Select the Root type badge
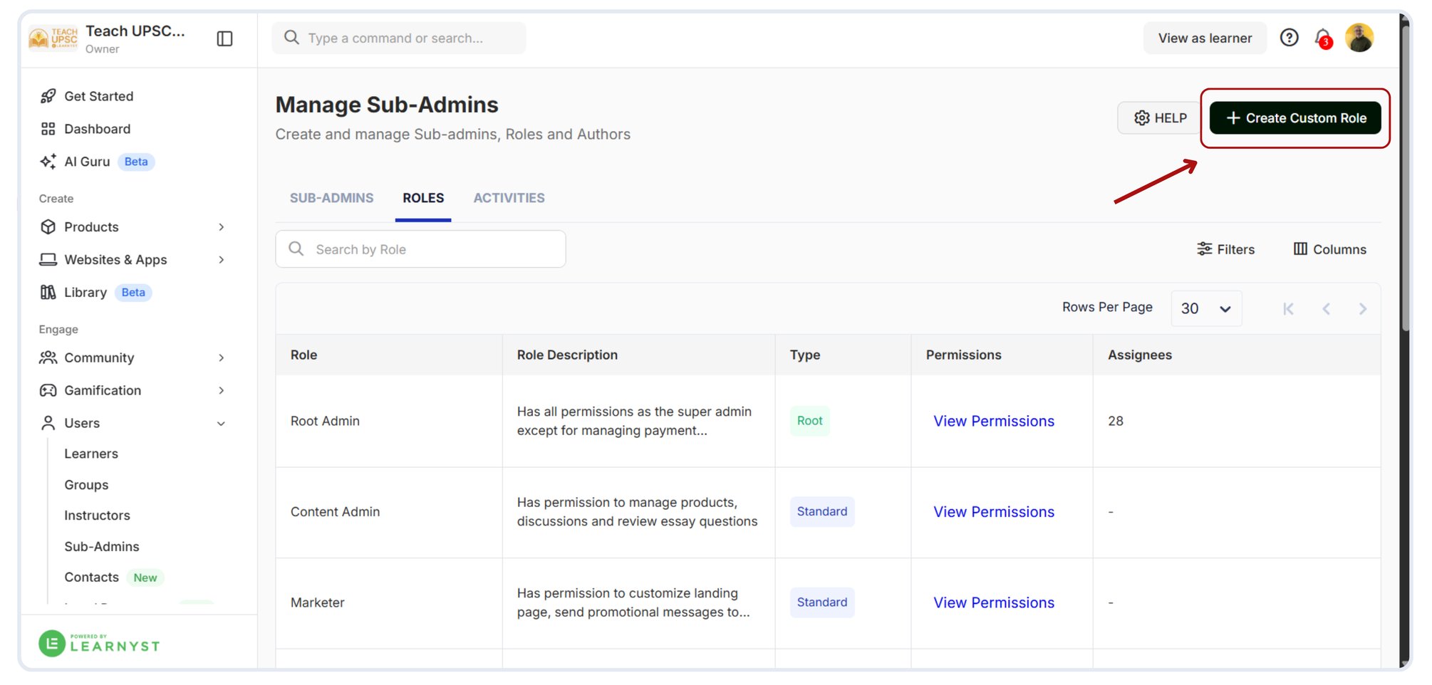The image size is (1432, 685). [x=809, y=421]
